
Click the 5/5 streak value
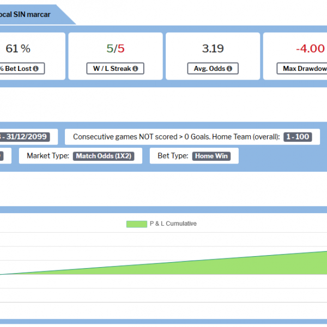tap(116, 49)
